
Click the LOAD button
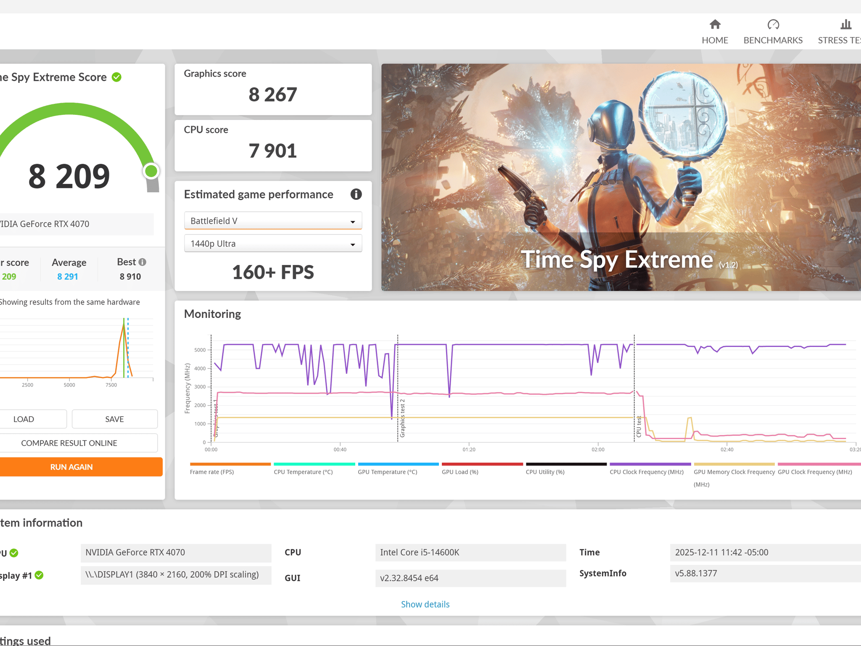pos(33,419)
